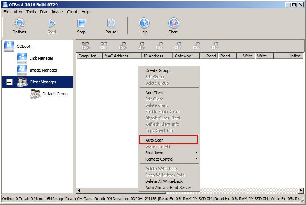The width and height of the screenshot is (306, 205).
Task: Click the Image Manager Windows icon
Action: tap(22, 70)
